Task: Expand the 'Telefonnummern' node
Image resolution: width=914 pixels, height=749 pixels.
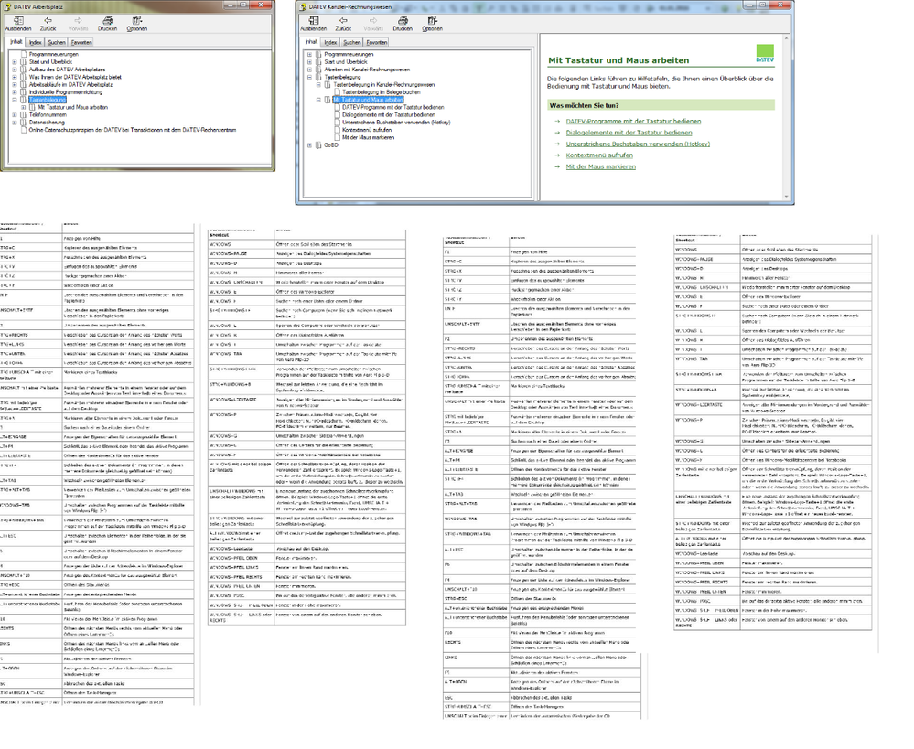Action: (x=15, y=115)
